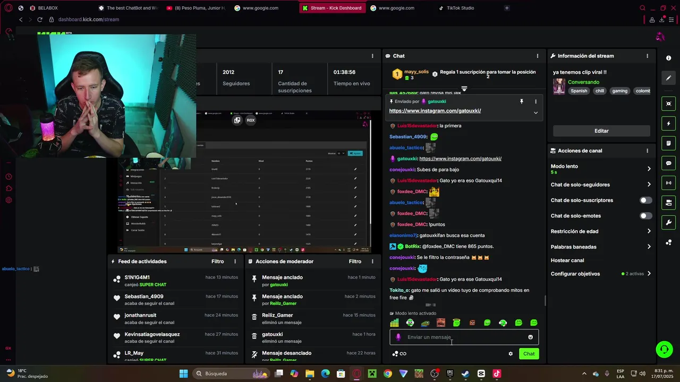This screenshot has height=382, width=680.
Task: Open Epic Games from the taskbar
Action: coord(450,374)
